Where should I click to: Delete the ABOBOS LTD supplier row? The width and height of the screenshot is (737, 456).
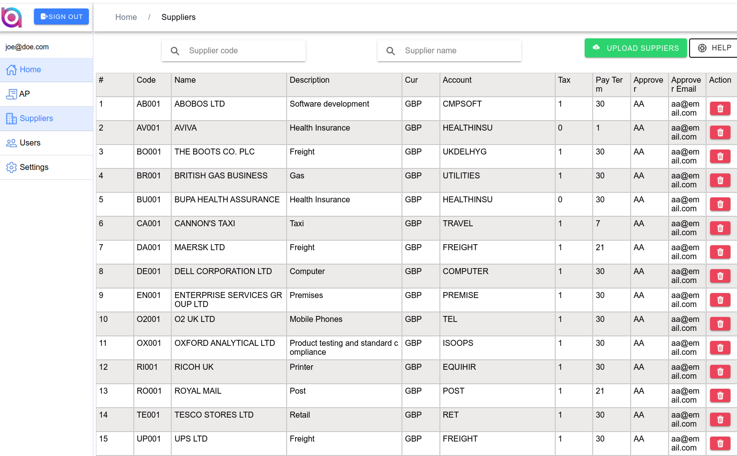pyautogui.click(x=720, y=109)
